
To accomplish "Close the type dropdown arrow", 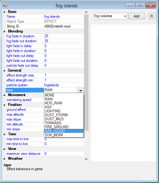I will [81, 90].
